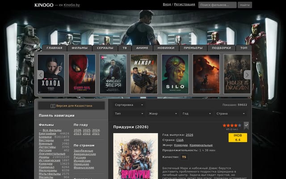286x179 pixels.
Task: Open the Детективы category
Action: (x=47, y=147)
